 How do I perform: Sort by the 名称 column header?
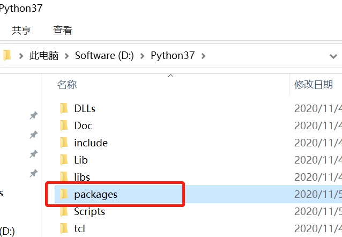(x=67, y=85)
